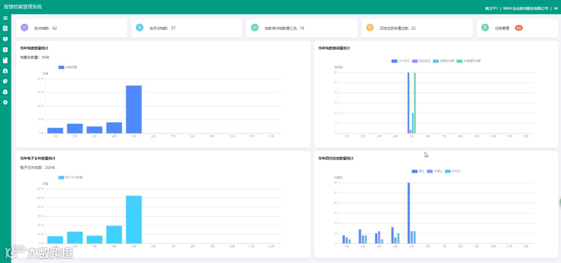This screenshot has width=561, height=263.
Task: Open the list/document sidebar icon
Action: click(x=5, y=28)
